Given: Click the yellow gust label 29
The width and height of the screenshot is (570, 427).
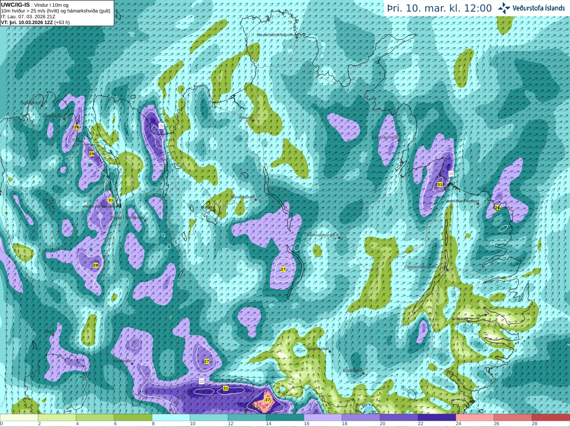Looking at the screenshot, I should (x=92, y=154).
